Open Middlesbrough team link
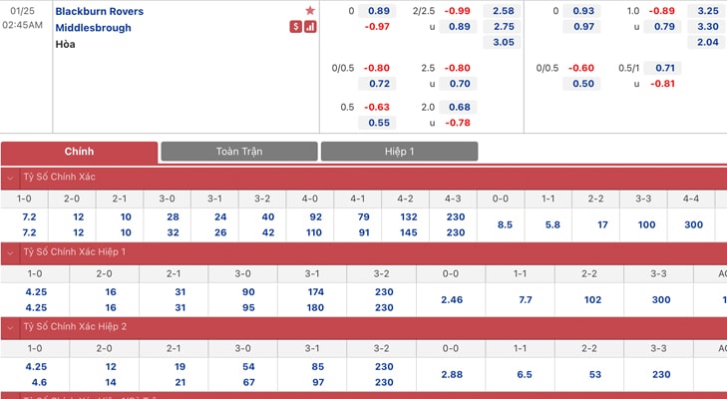This screenshot has height=399, width=727. click(93, 28)
